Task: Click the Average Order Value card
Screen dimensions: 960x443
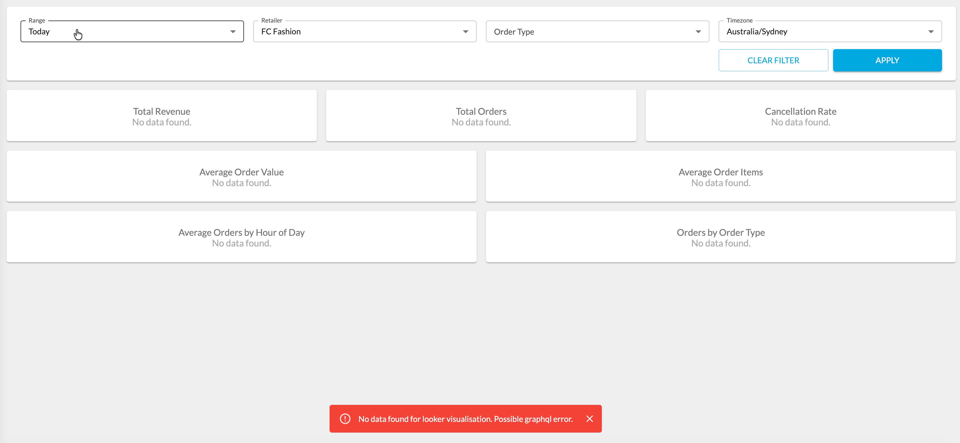Action: pos(241,177)
